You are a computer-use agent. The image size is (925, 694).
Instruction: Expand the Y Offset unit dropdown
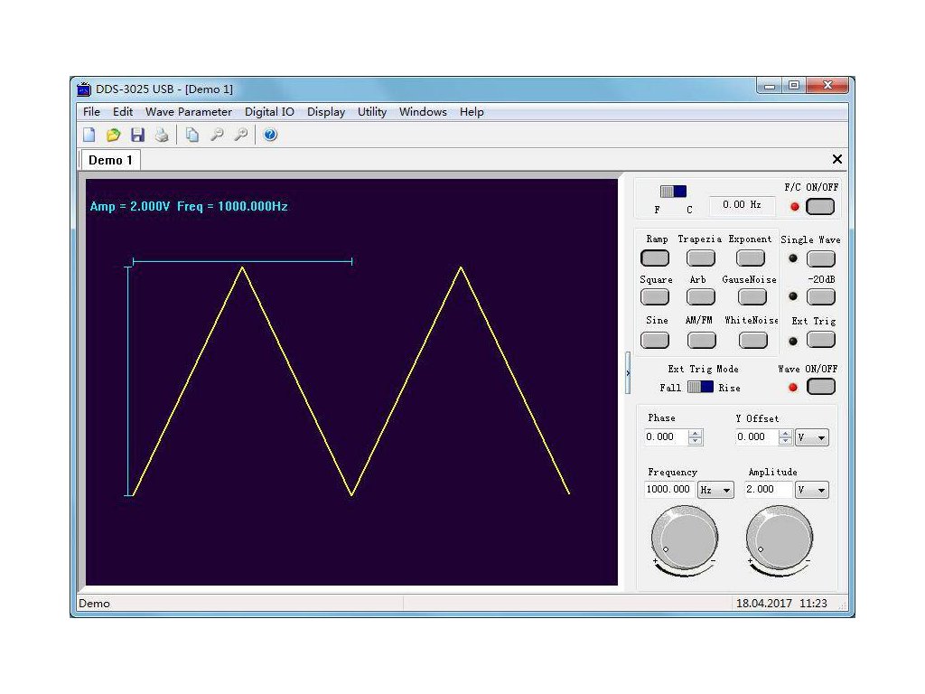point(811,437)
